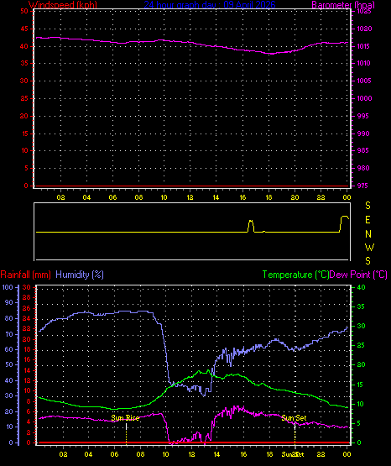Click the 12 hour label under the humidity graph
391x466 pixels.
coord(191,454)
